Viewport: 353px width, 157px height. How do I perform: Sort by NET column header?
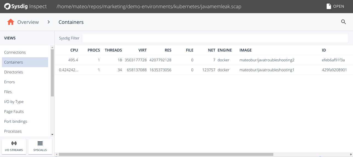(212, 50)
